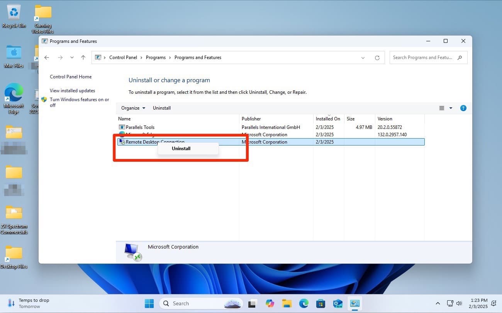Open Programs breadcrumb in address bar
This screenshot has width=502, height=313.
pos(156,58)
